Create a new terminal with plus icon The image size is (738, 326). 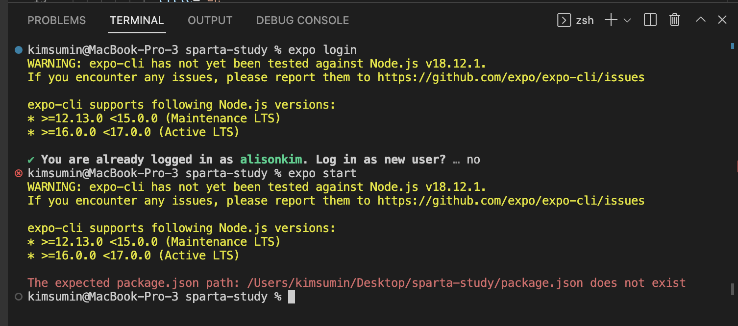coord(611,20)
